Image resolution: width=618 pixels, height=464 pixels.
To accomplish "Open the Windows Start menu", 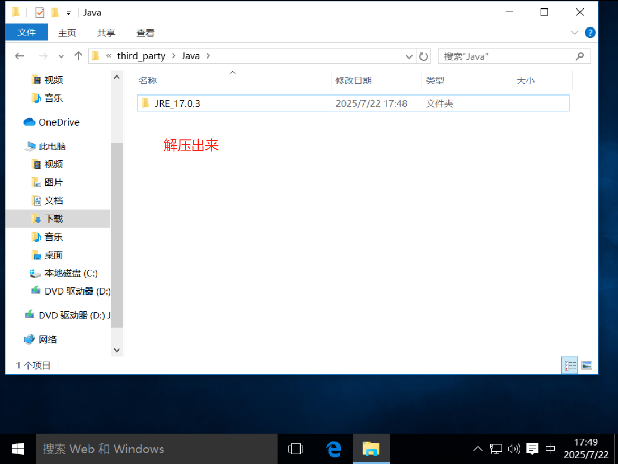I will point(18,449).
